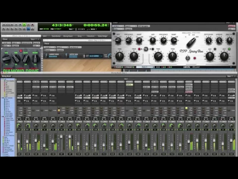The image size is (238, 179).
Task: Switch to the Waveform tab
Action: [91, 36]
